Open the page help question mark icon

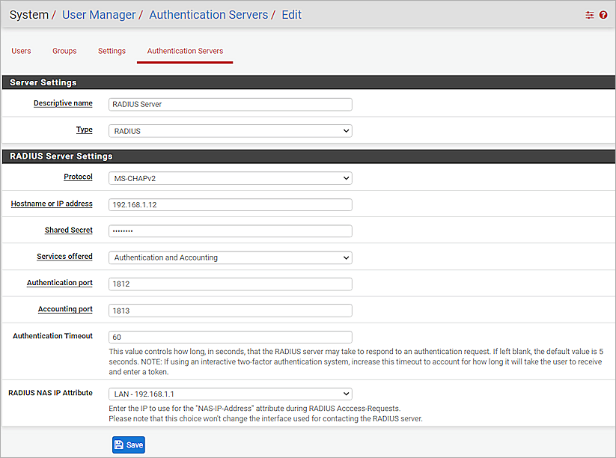(604, 14)
